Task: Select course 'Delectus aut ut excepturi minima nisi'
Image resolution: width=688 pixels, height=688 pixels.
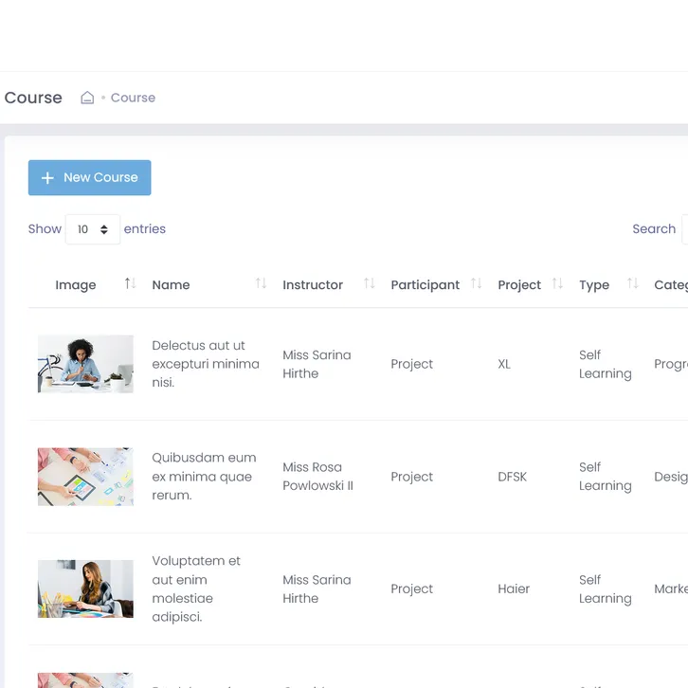Action: pyautogui.click(x=205, y=364)
